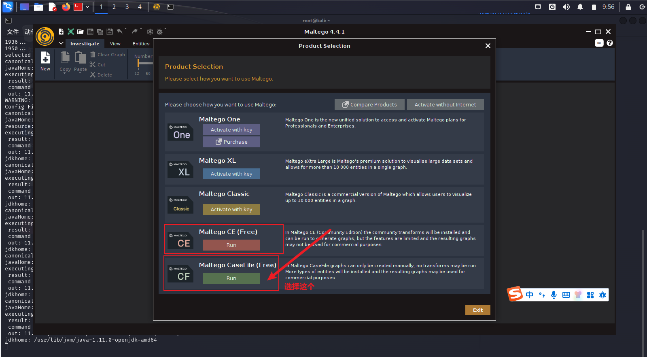
Task: Click the lock screen icon in panel
Action: coord(628,7)
